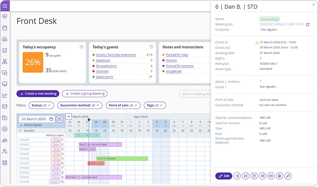
Task: Collapse the Room types section
Action: [x=21, y=125]
